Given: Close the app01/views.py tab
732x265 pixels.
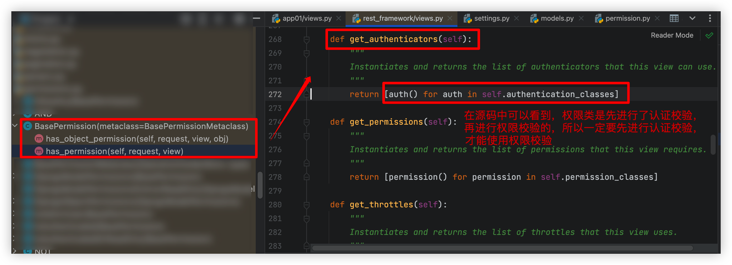Looking at the screenshot, I should [339, 18].
